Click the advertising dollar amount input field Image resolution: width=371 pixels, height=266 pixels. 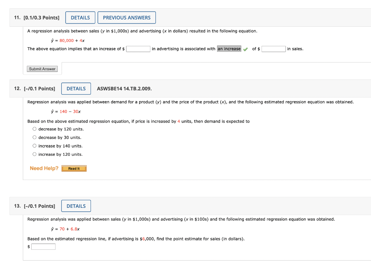(138, 49)
